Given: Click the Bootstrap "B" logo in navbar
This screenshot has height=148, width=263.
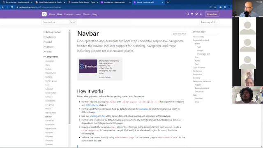Looking at the screenshot, I should click(x=44, y=14).
